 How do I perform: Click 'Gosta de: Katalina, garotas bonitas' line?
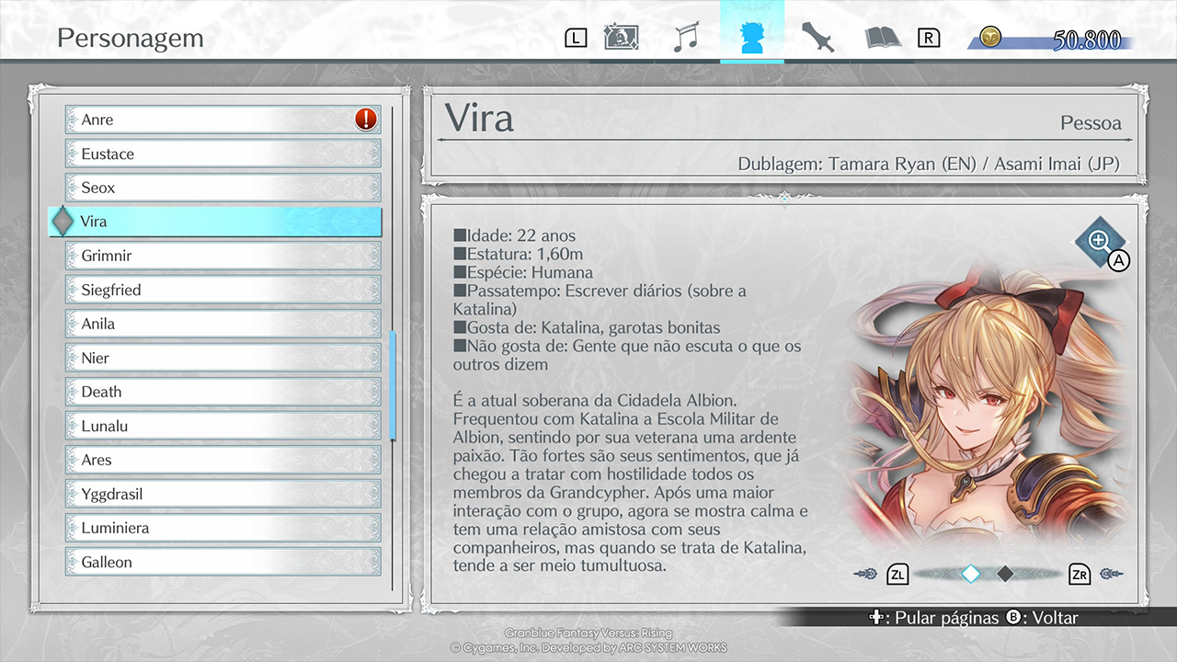pos(587,327)
